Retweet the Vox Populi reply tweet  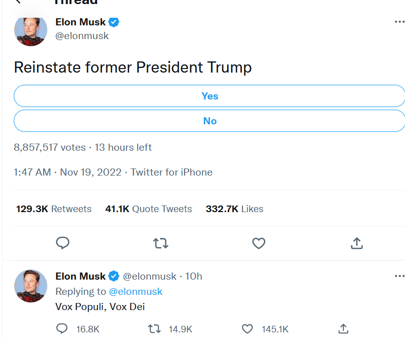click(154, 329)
